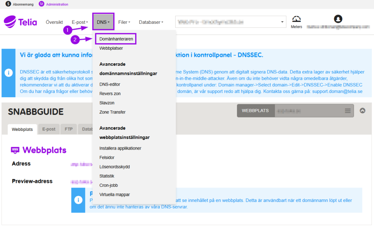Select Zone Transfer menu entry
This screenshot has width=374, height=226.
[x=112, y=112]
